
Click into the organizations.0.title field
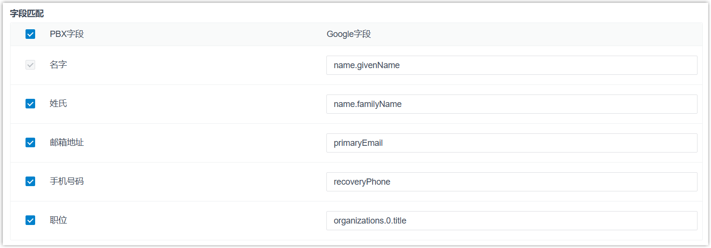511,221
